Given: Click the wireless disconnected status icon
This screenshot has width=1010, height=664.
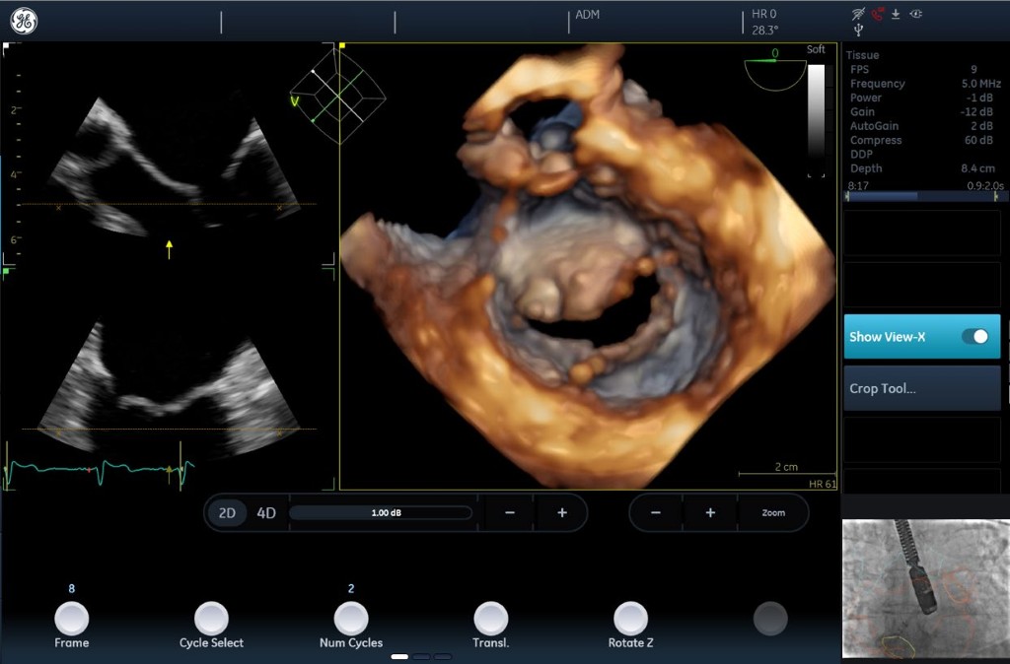Looking at the screenshot, I should coord(858,14).
